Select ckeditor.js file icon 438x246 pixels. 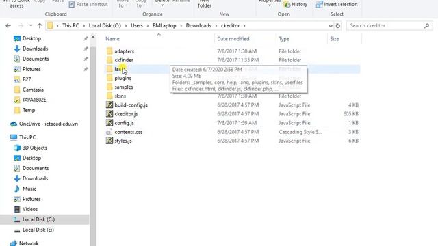[109, 114]
